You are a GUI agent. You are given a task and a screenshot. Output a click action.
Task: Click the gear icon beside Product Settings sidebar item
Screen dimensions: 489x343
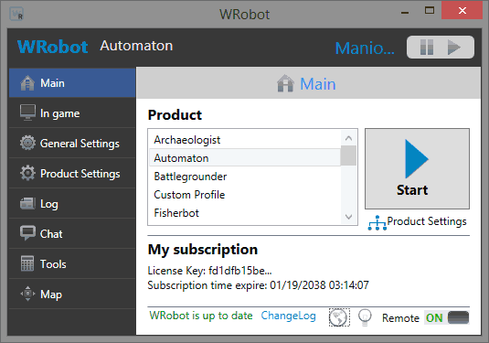tap(27, 173)
